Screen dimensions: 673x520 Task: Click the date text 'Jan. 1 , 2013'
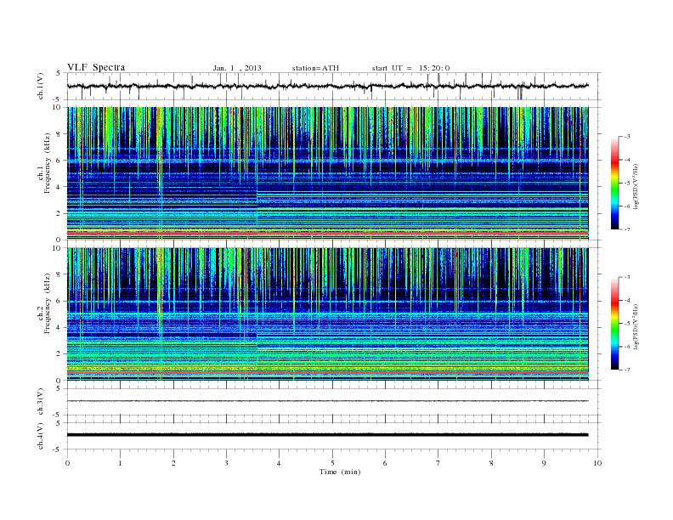237,68
